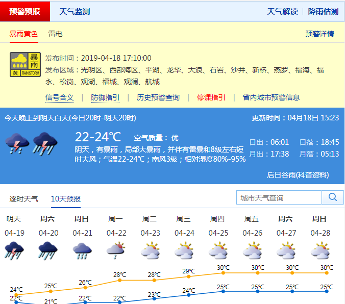Click the search magnifier button
345x304 pixels.
[333, 197]
